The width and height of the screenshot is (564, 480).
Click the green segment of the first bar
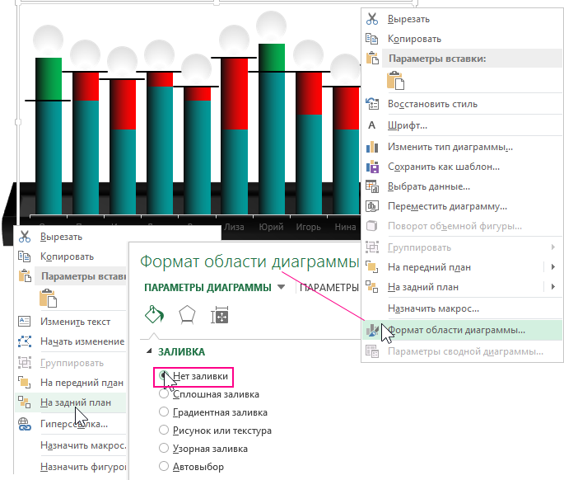[x=49, y=78]
